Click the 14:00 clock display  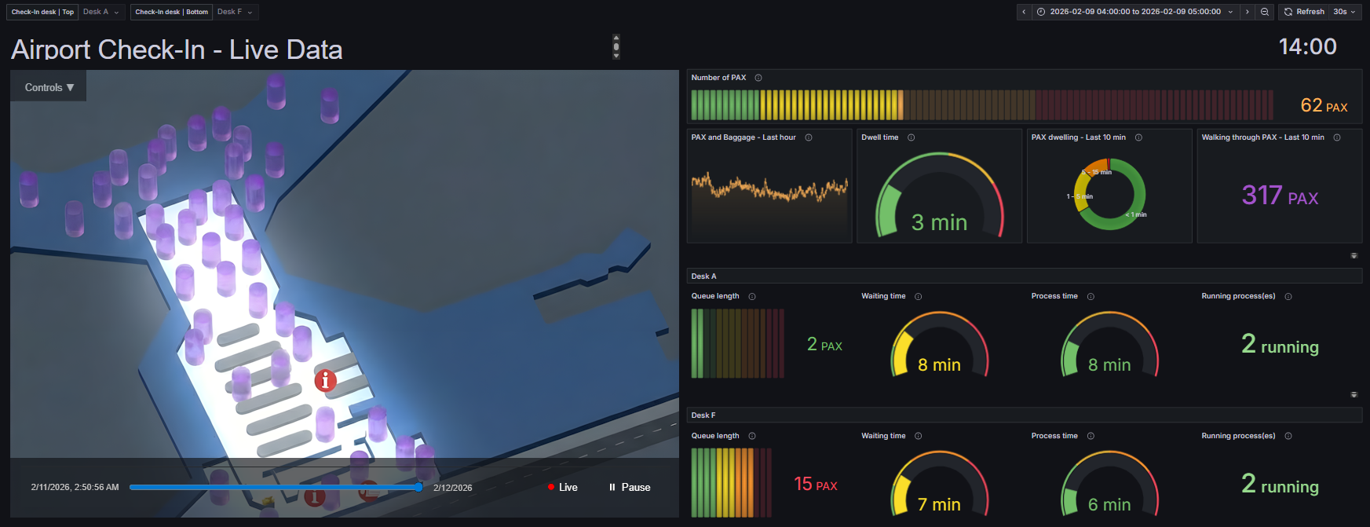click(1308, 46)
